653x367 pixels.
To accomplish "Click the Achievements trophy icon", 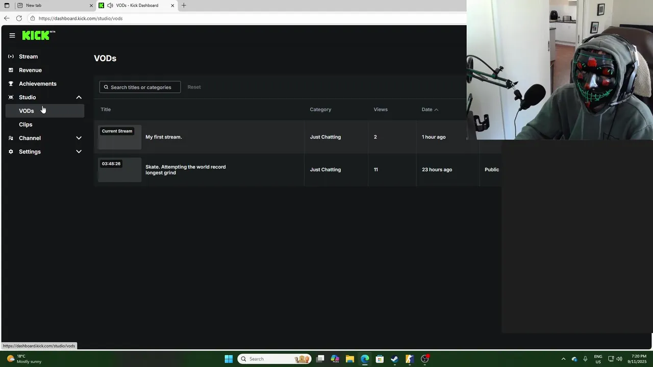I will click(11, 84).
